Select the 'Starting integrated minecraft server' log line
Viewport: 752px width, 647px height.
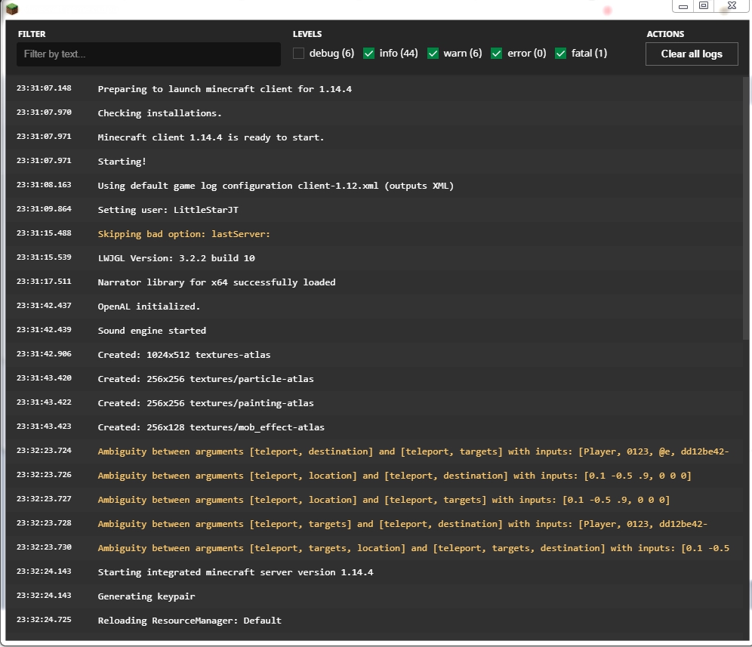click(x=235, y=572)
